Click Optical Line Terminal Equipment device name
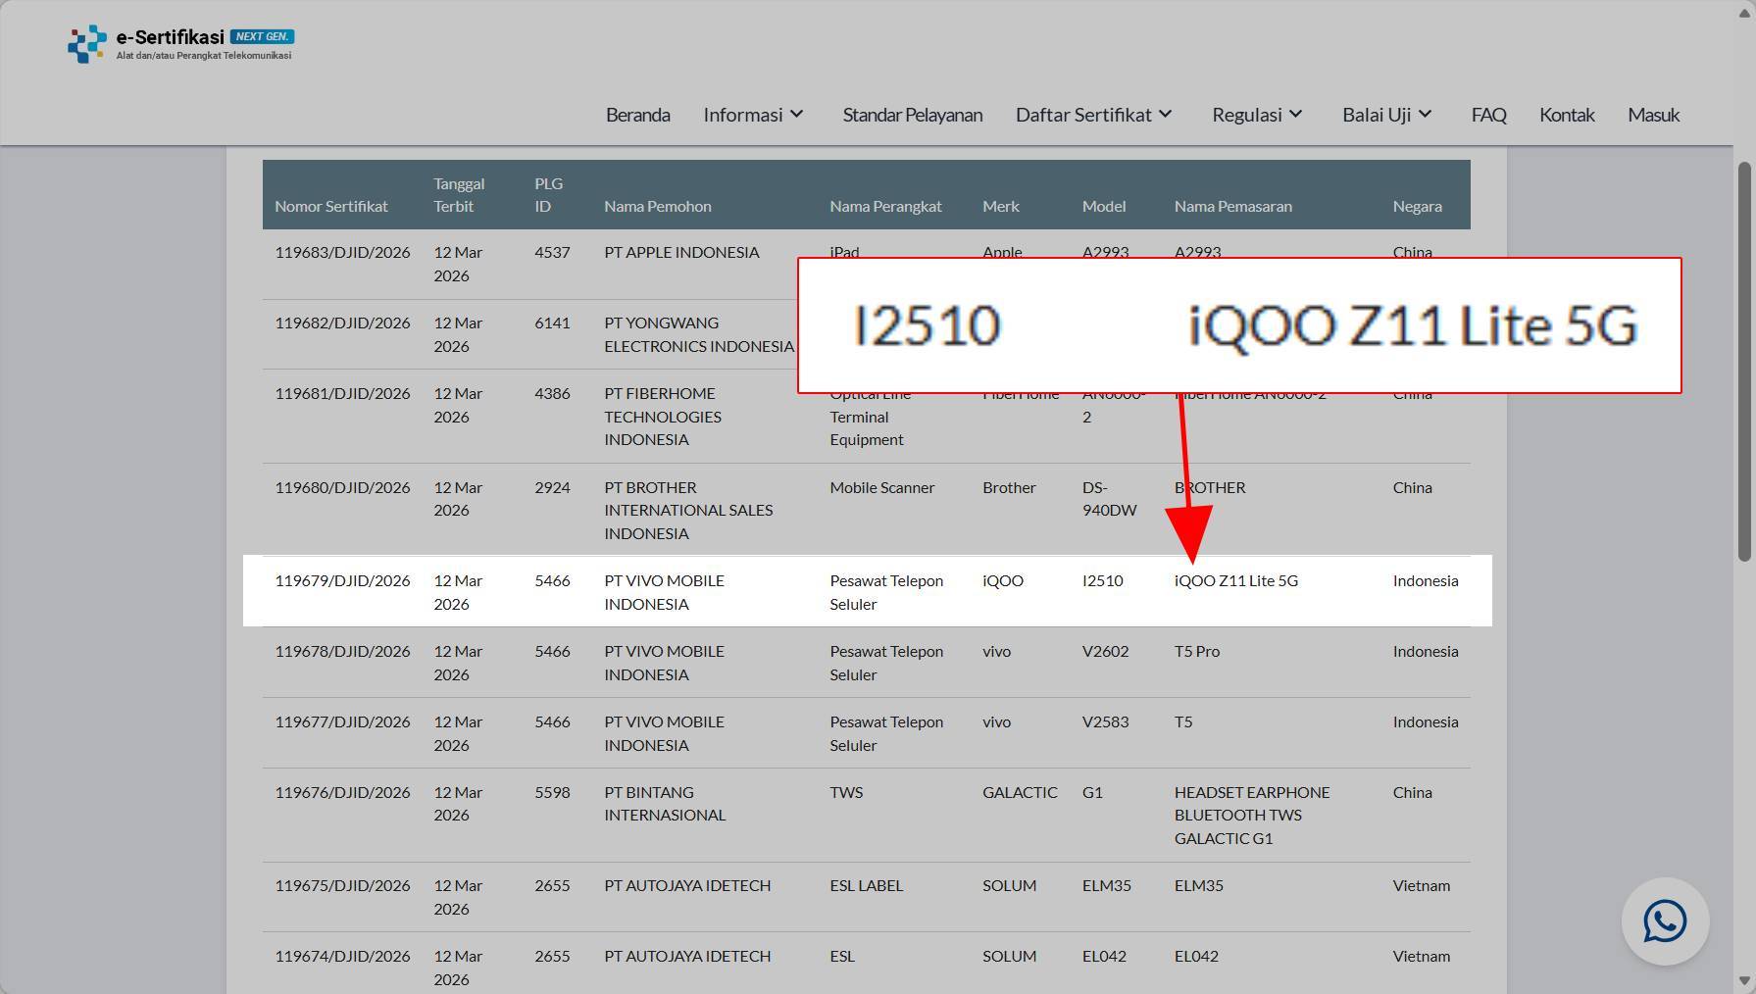1756x994 pixels. pos(871,417)
